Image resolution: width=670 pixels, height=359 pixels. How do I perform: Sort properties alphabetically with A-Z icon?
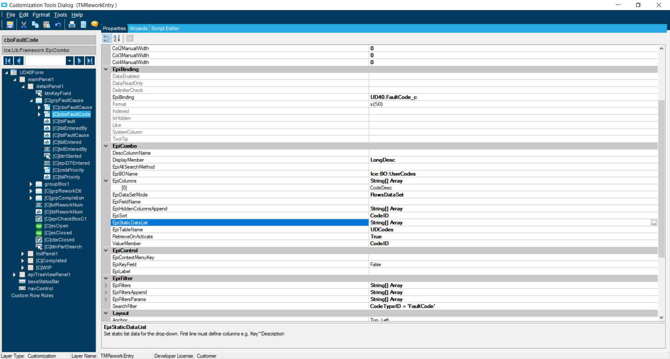pos(117,38)
